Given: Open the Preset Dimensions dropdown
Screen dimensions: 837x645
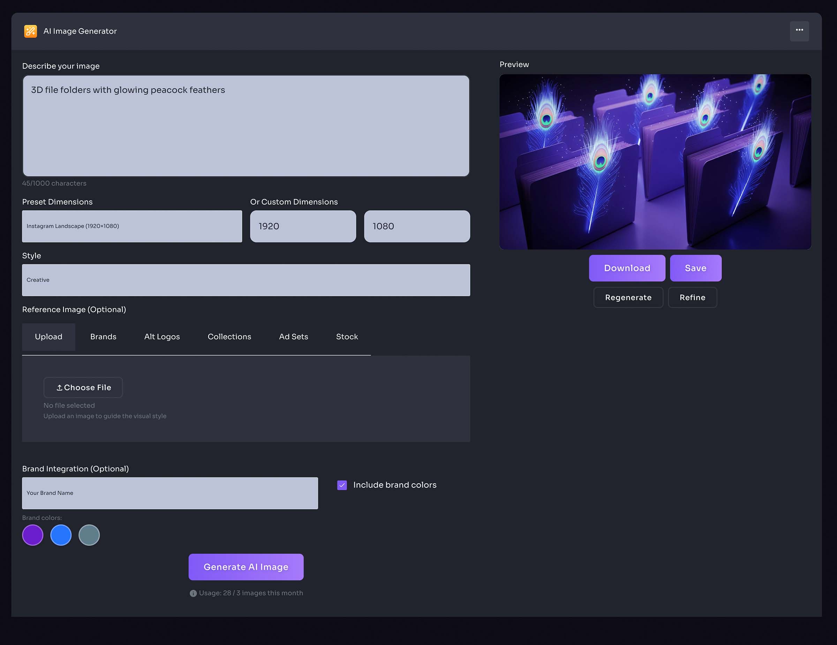Looking at the screenshot, I should coord(132,226).
